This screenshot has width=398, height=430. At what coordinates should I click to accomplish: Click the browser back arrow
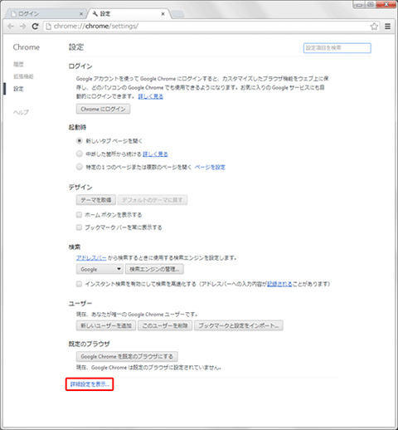pyautogui.click(x=11, y=27)
